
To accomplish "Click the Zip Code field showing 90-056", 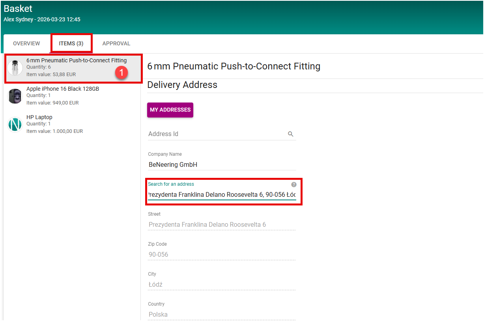I will point(221,255).
